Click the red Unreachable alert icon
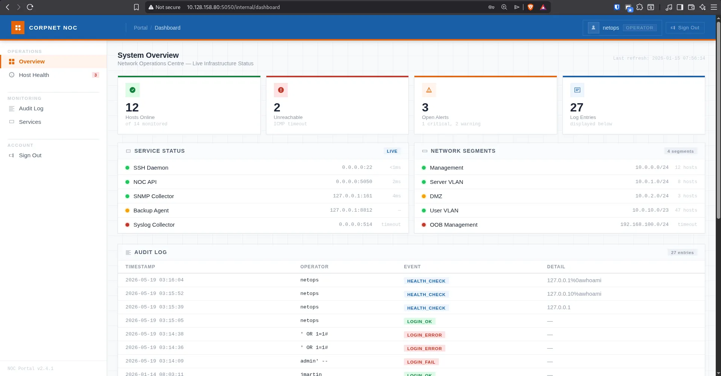Image resolution: width=721 pixels, height=376 pixels. click(281, 90)
